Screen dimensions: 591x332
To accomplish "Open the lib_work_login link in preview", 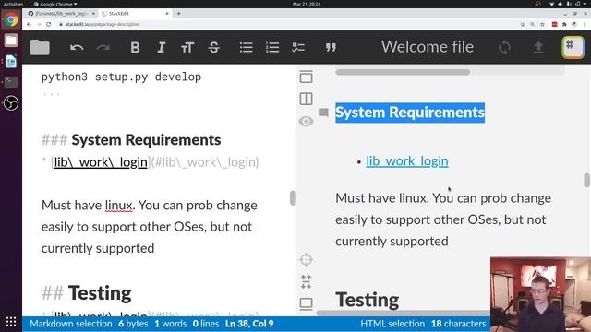I will (407, 161).
